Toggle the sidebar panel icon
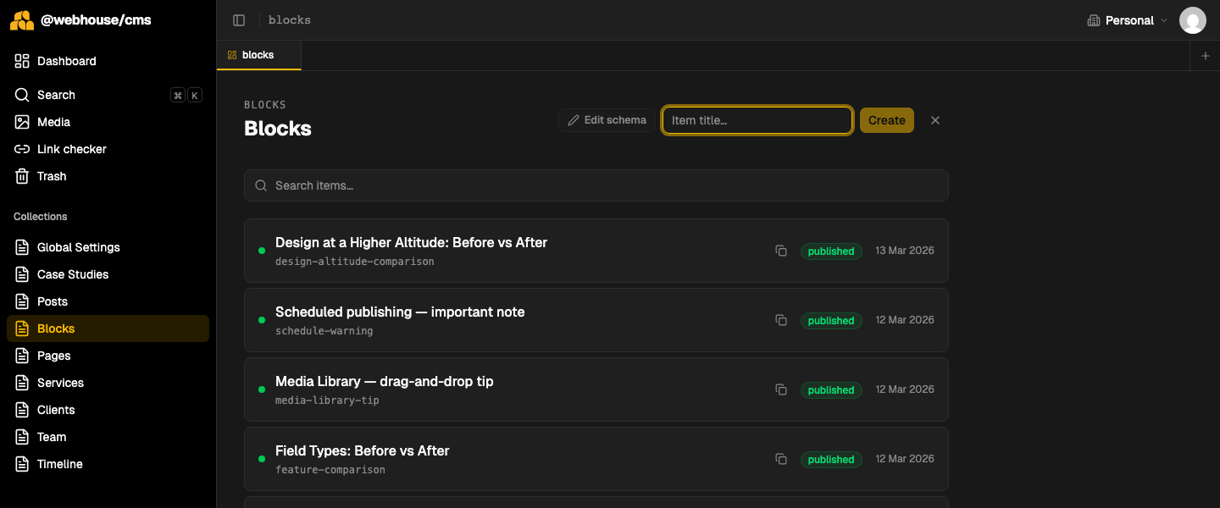This screenshot has width=1220, height=508. [239, 20]
